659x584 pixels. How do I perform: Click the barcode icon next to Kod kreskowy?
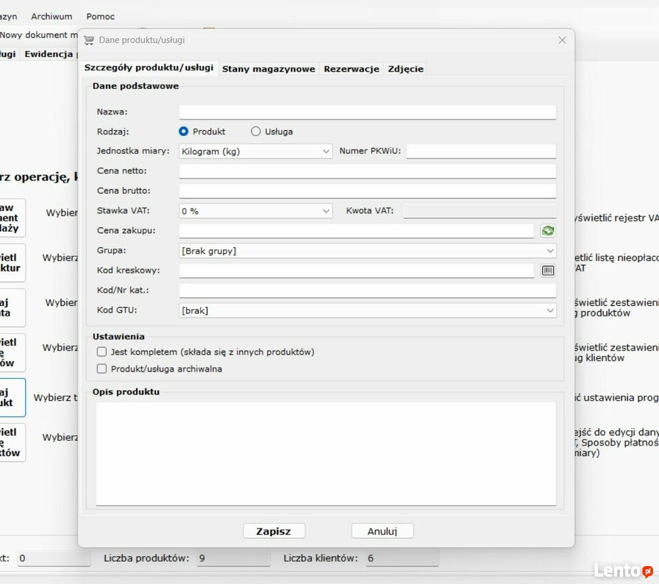point(548,271)
